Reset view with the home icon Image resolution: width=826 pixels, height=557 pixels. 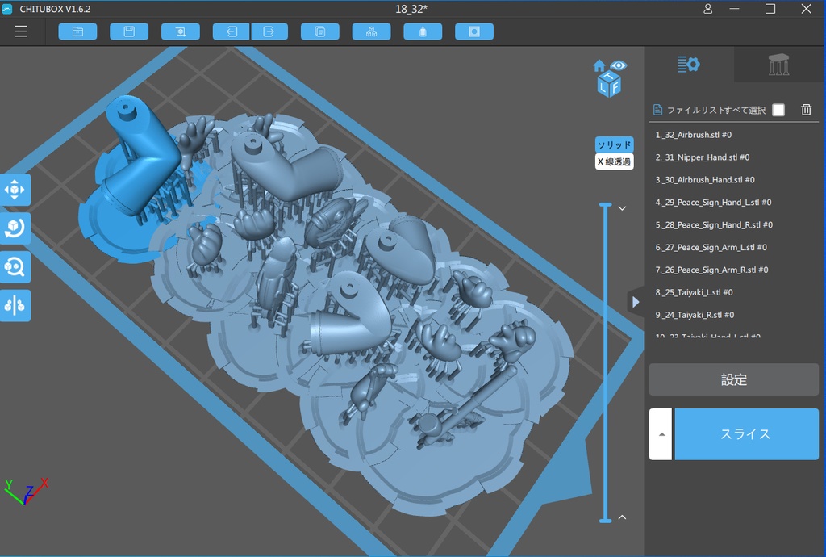tap(599, 66)
